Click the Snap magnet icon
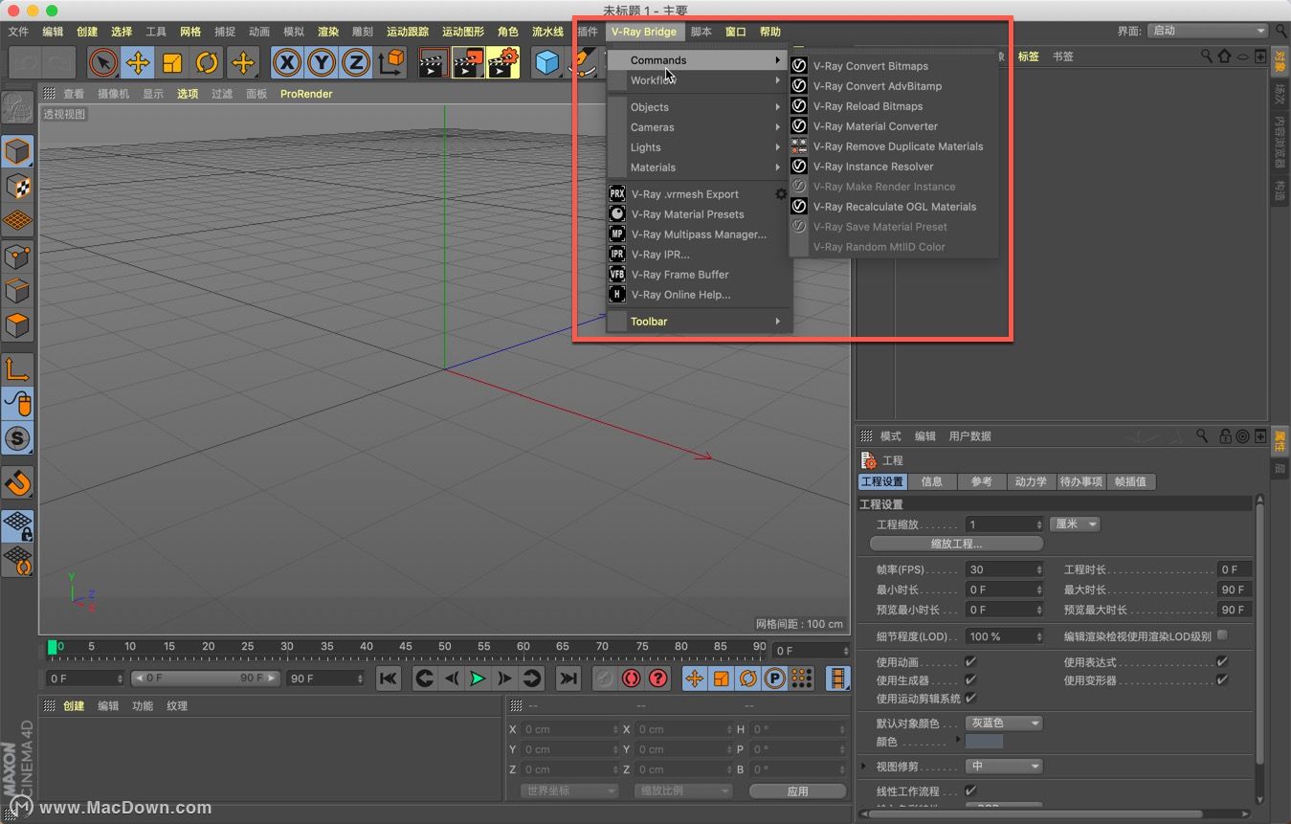Screen dimensions: 1291x824 [17, 482]
